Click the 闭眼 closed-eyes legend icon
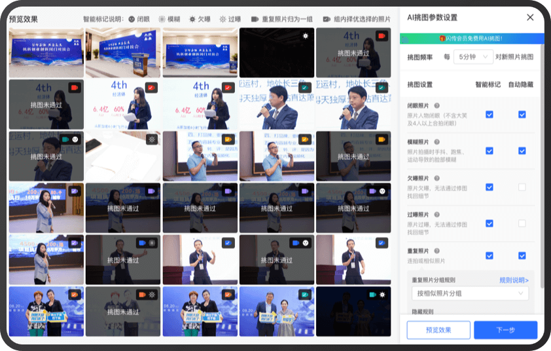Viewport: 551px width, 351px height. click(132, 20)
